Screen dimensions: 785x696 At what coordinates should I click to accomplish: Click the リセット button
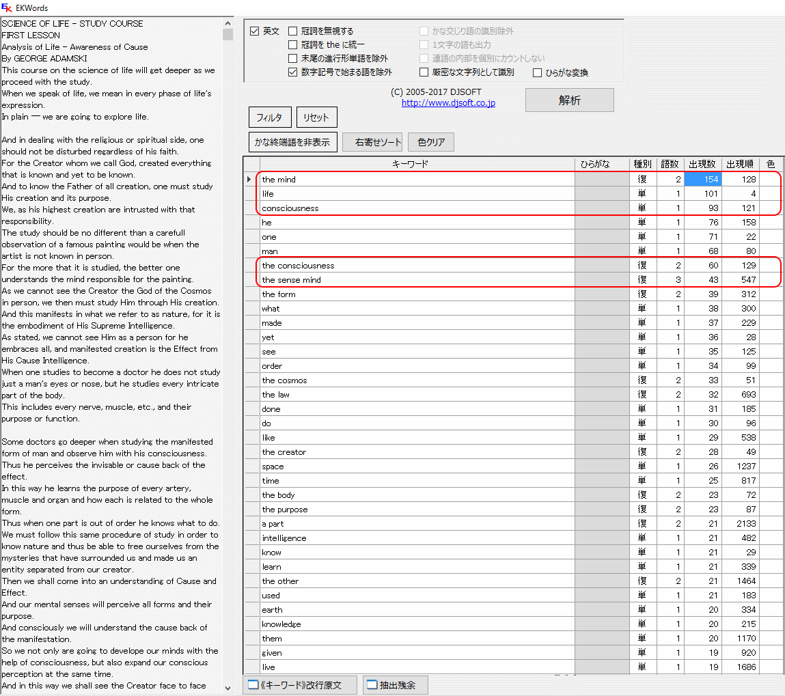click(x=316, y=117)
